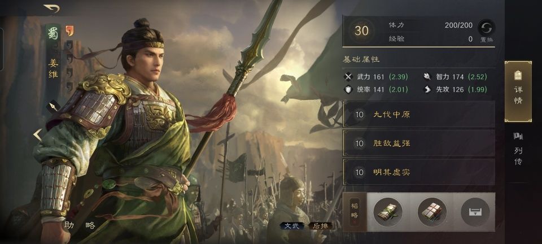Tap the 统率 shield attribute icon

pos(348,89)
